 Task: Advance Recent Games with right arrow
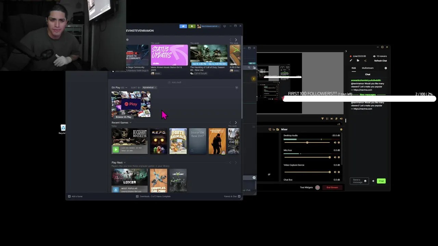[x=235, y=123]
